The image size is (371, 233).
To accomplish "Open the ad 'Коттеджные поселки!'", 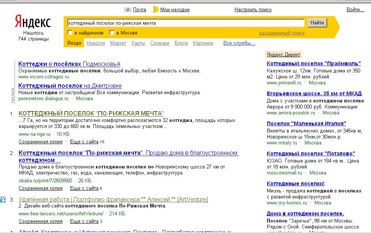I will [296, 183].
